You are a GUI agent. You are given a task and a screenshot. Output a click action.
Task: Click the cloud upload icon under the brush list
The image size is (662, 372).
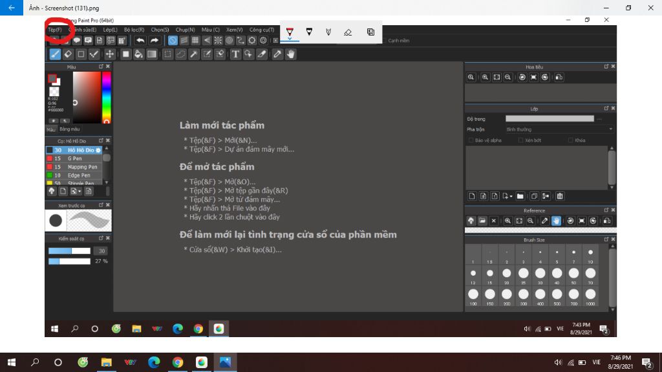click(x=52, y=191)
